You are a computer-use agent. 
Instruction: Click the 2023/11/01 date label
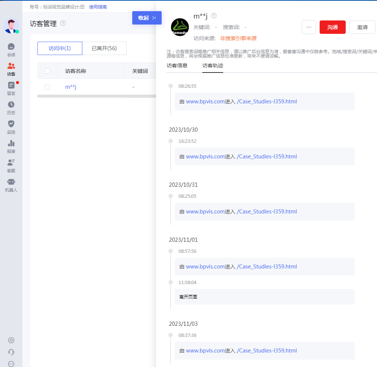click(183, 239)
